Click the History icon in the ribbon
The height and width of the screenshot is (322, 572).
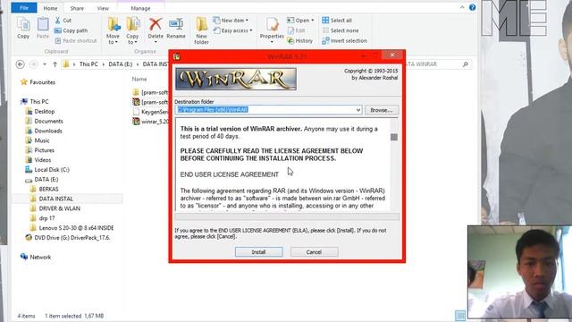coord(290,41)
